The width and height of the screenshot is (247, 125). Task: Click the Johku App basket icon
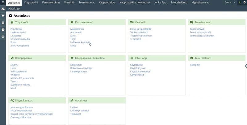point(132,58)
